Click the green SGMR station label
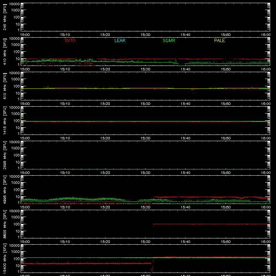This screenshot has height=276, width=276. click(x=169, y=40)
